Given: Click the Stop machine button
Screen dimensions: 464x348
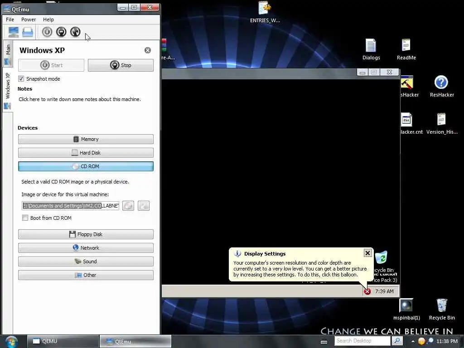Looking at the screenshot, I should pos(121,65).
